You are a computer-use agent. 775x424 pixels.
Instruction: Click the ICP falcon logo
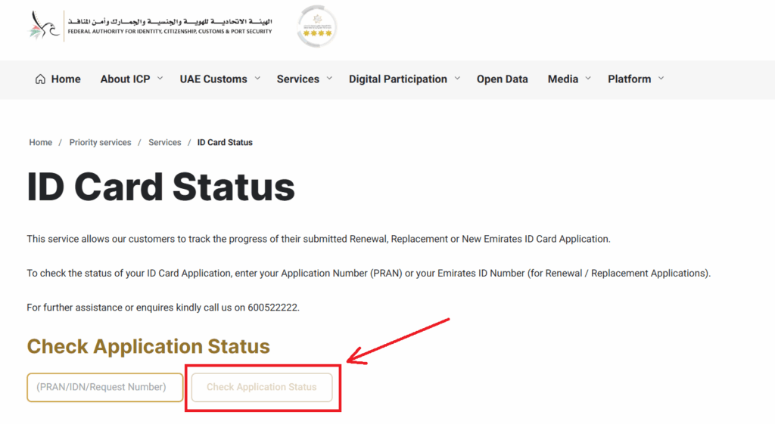[43, 26]
